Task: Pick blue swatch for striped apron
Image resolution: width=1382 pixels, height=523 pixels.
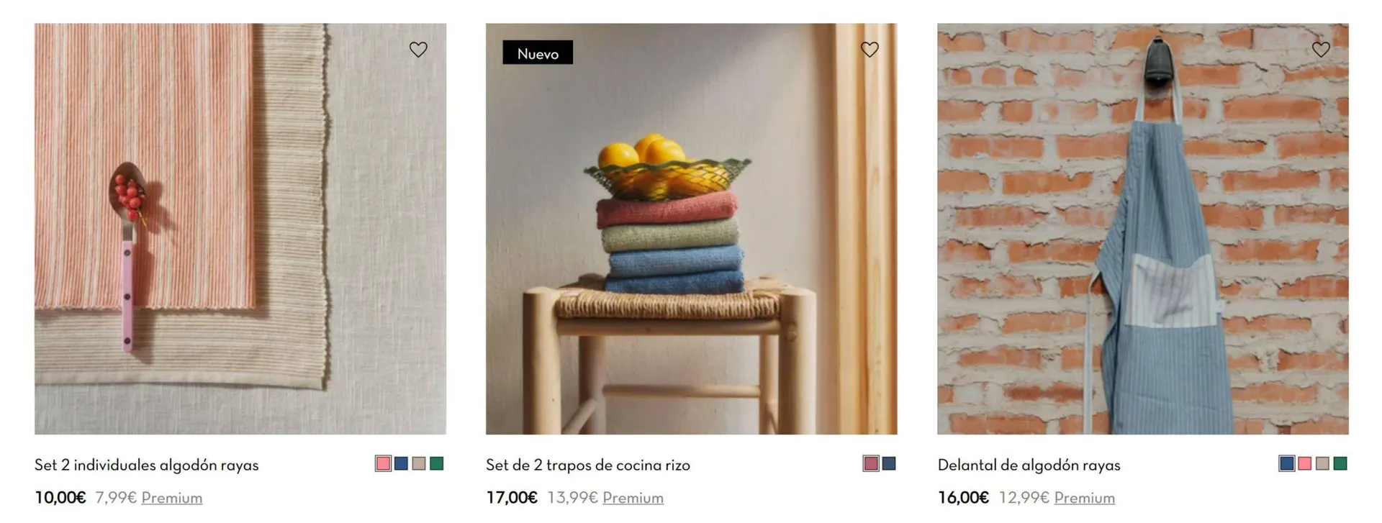Action: pos(1287,464)
